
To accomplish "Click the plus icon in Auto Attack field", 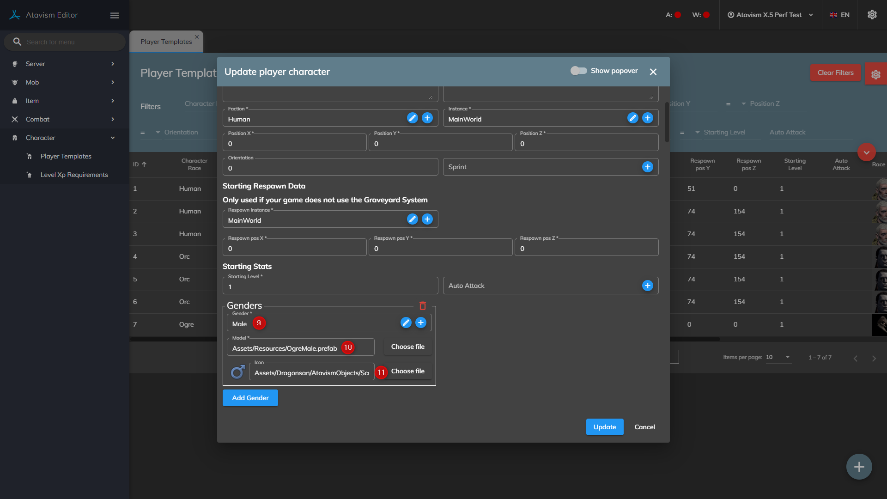I will coord(648,286).
